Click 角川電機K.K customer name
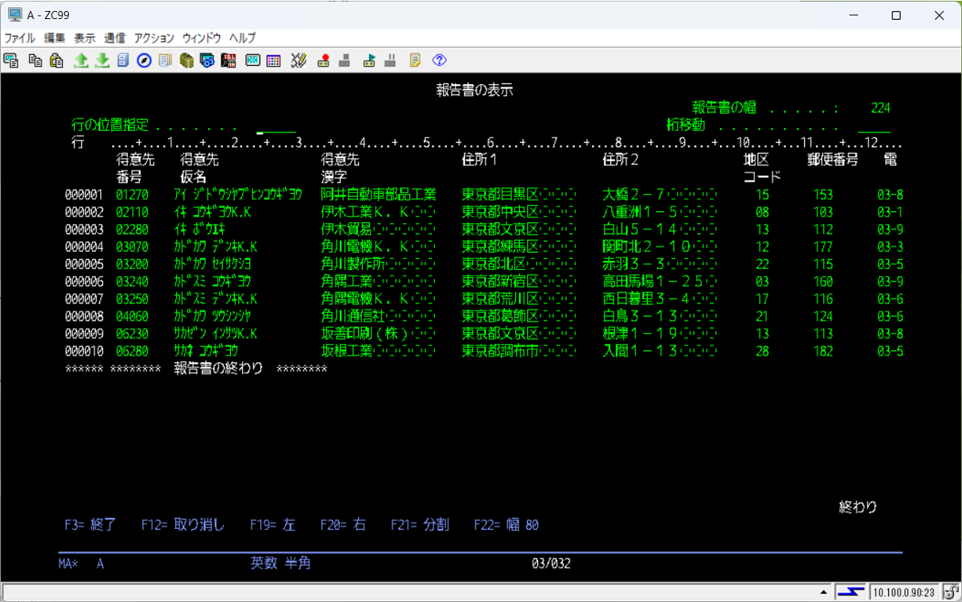Viewport: 962px width, 602px height. coord(366,247)
